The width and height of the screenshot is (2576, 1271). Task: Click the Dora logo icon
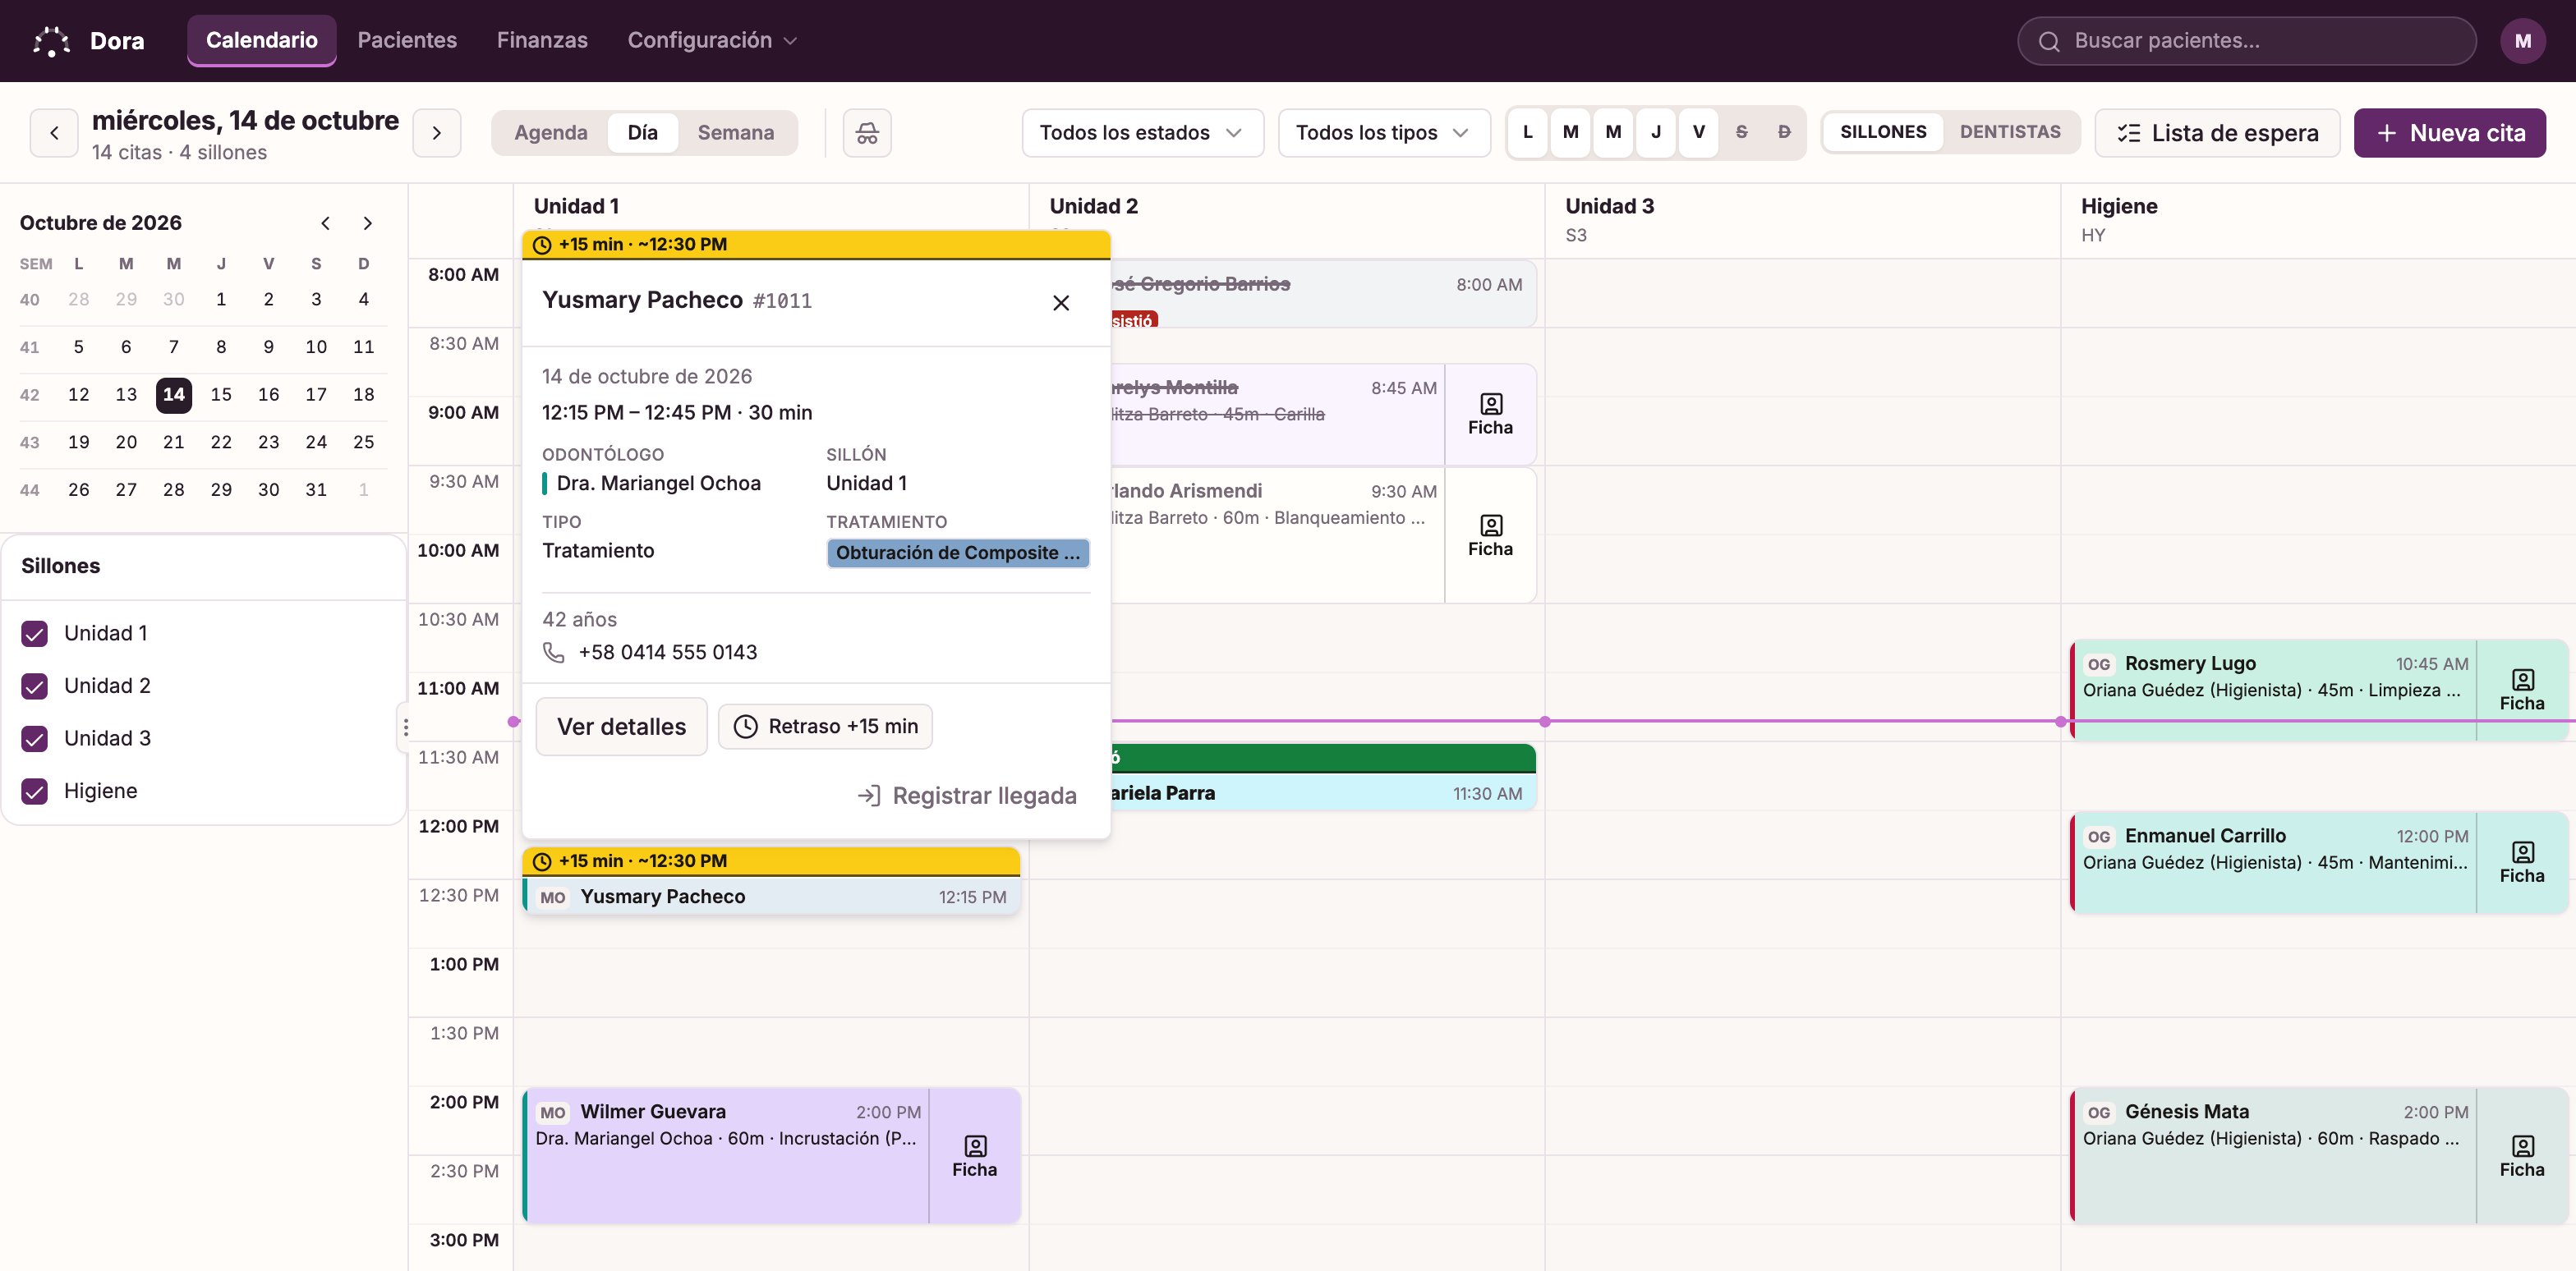[x=52, y=41]
